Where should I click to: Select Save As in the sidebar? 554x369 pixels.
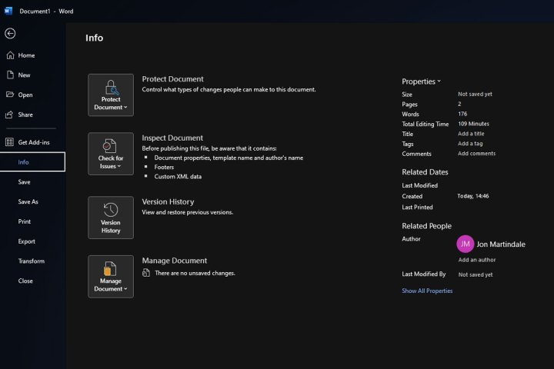click(x=28, y=201)
